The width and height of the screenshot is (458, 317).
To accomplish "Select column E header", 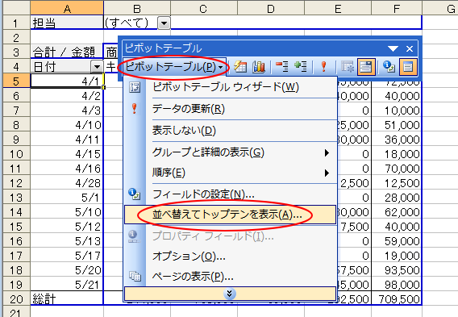I will click(x=338, y=7).
